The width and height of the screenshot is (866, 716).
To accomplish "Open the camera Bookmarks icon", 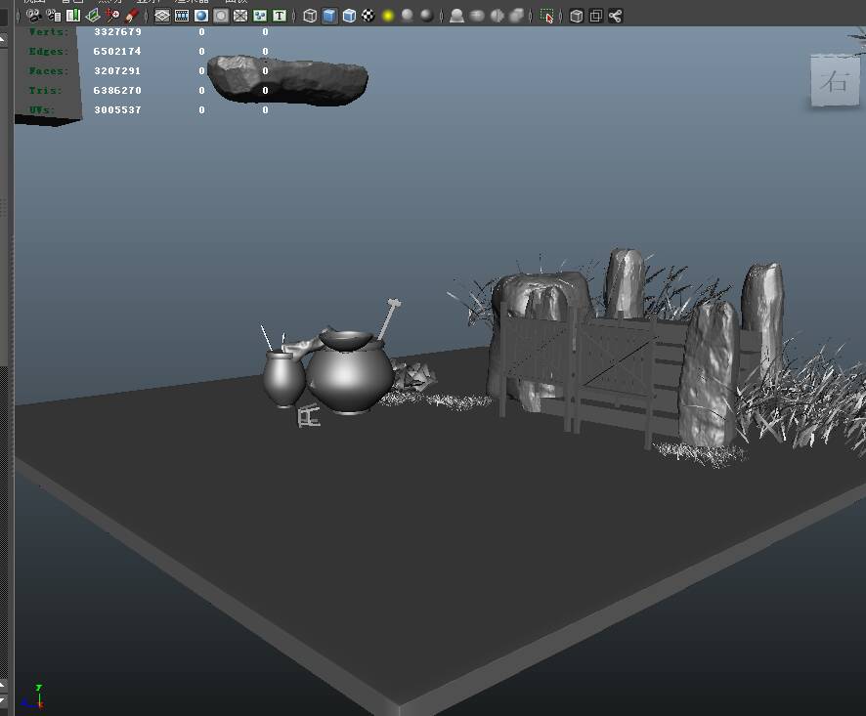I will tap(73, 16).
